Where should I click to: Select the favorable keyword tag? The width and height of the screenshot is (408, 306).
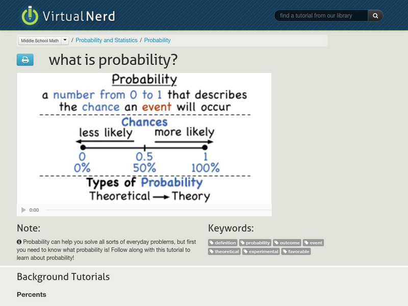click(x=298, y=251)
